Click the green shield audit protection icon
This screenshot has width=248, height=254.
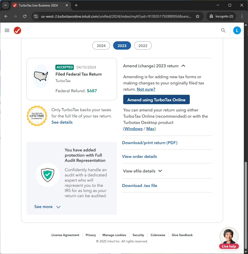(48, 175)
